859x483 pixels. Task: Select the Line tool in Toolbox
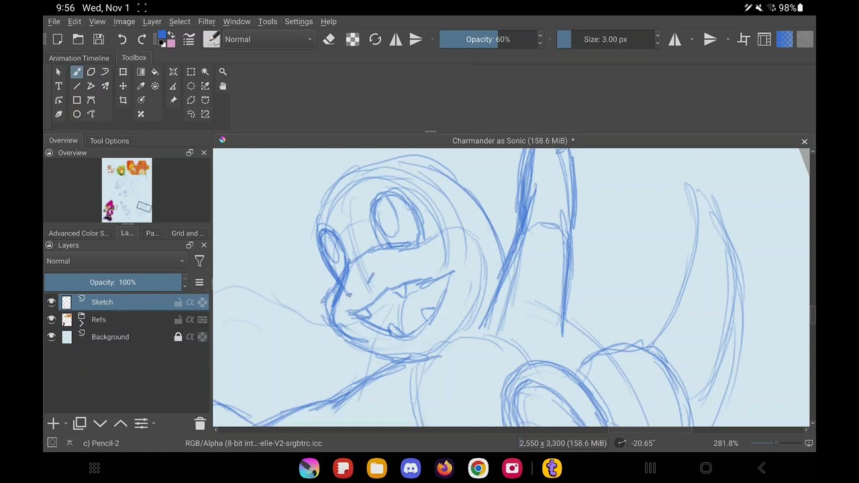pyautogui.click(x=77, y=86)
